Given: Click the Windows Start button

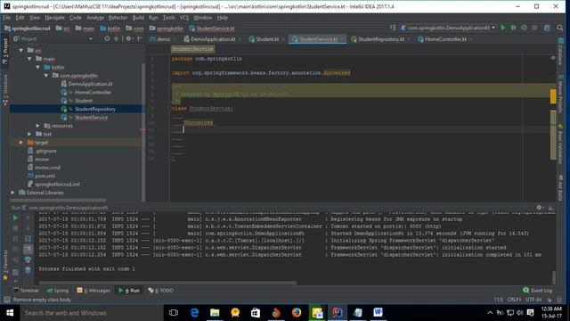Looking at the screenshot, I should pos(10,313).
